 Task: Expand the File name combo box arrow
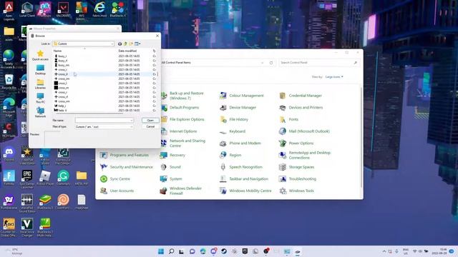coord(132,120)
